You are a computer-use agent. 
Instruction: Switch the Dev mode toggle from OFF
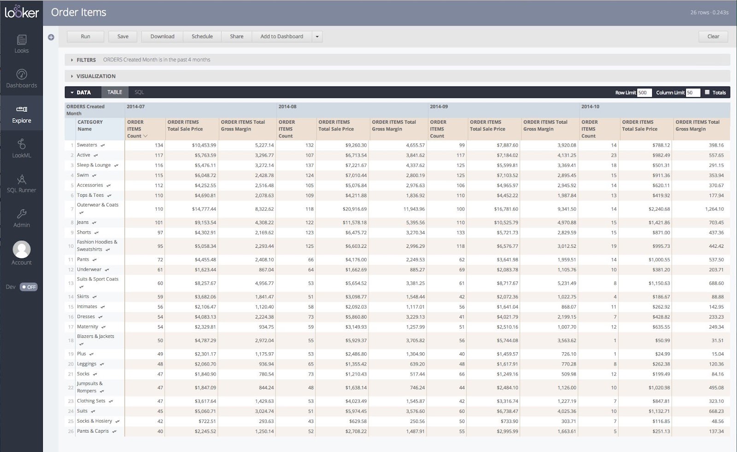click(28, 286)
